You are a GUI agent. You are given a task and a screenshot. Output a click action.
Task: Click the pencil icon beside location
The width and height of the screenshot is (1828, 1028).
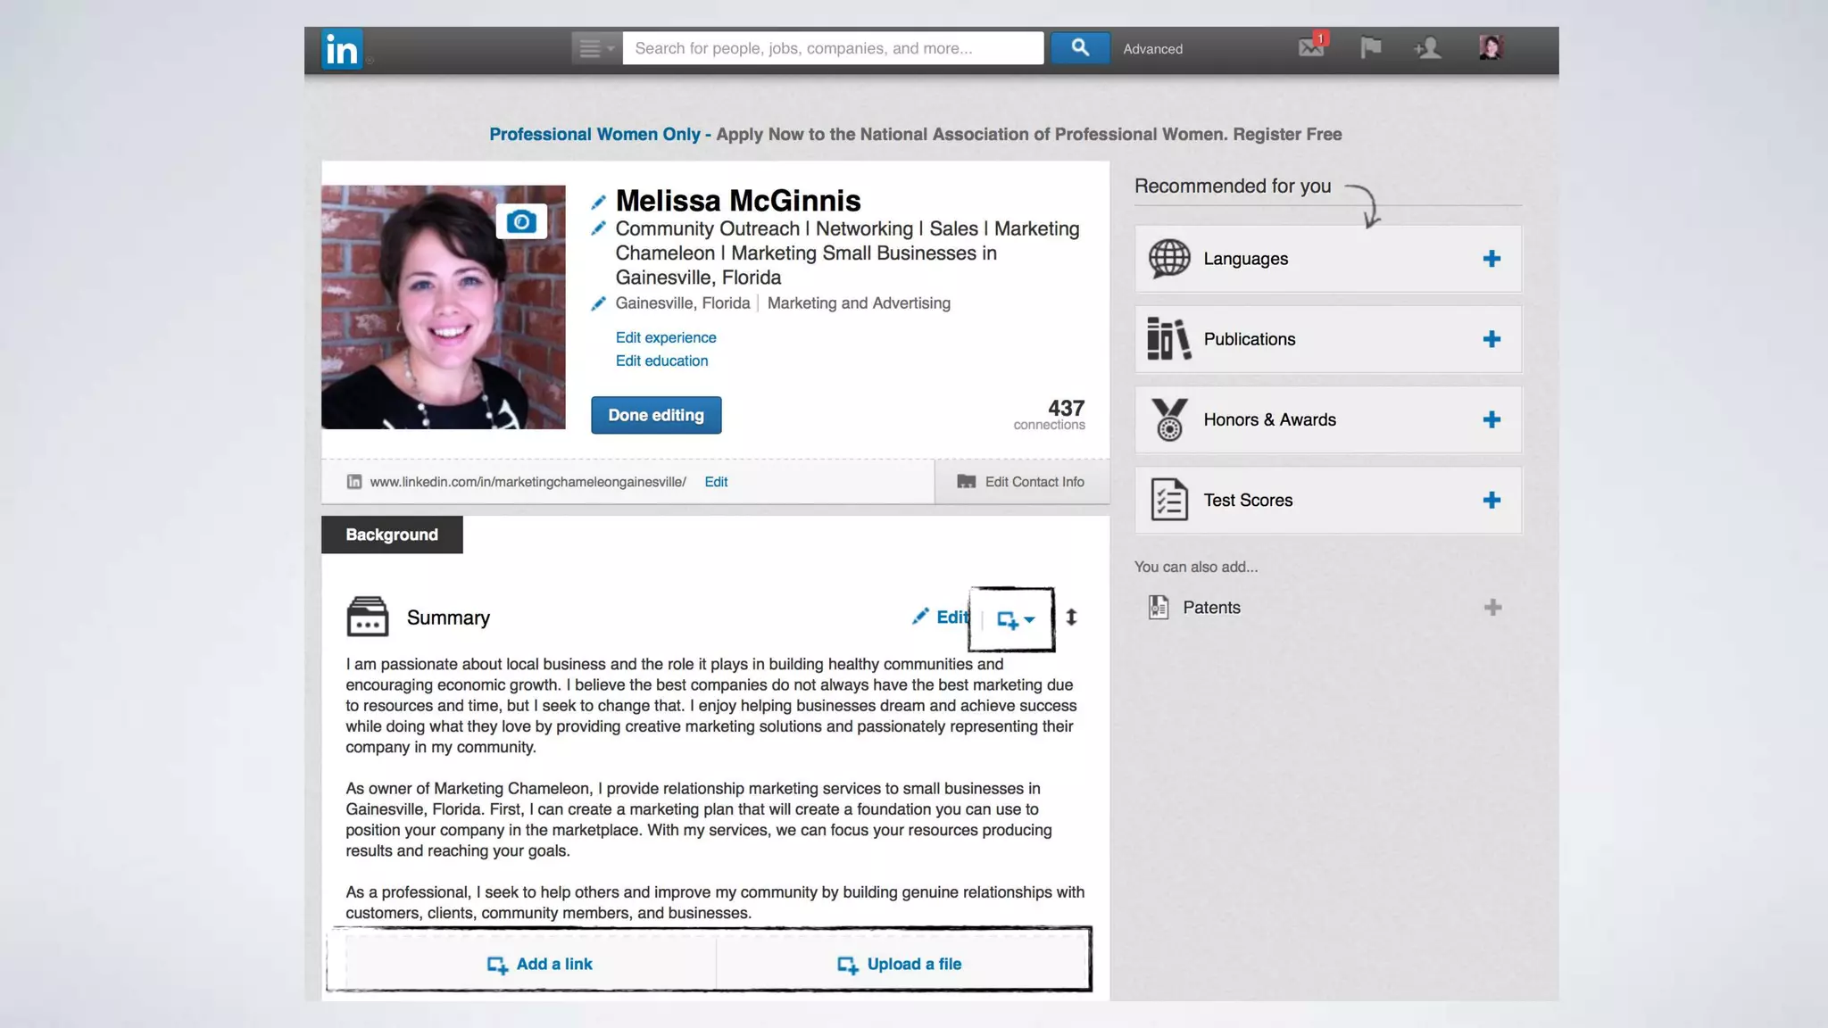(x=599, y=304)
